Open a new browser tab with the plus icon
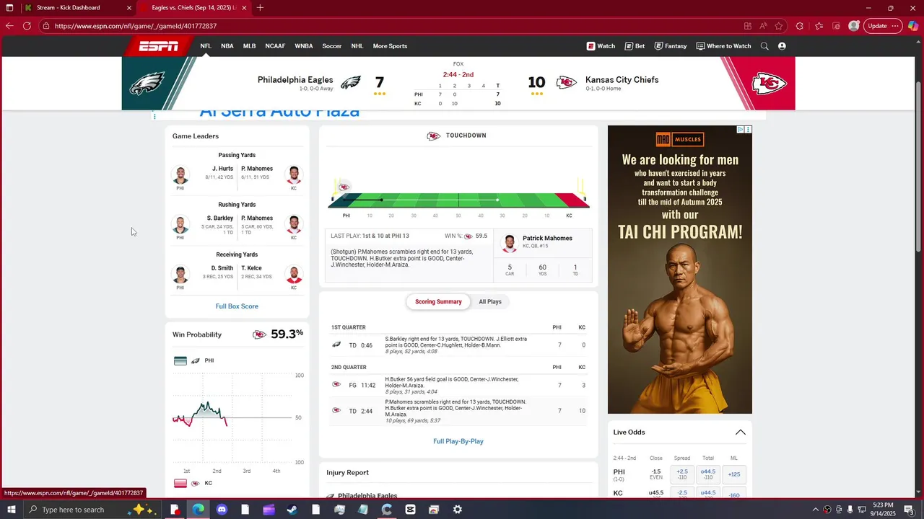 pos(260,8)
